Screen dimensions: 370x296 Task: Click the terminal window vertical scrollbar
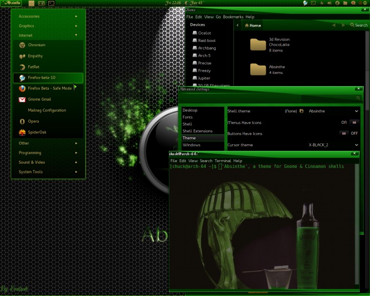tap(356, 224)
